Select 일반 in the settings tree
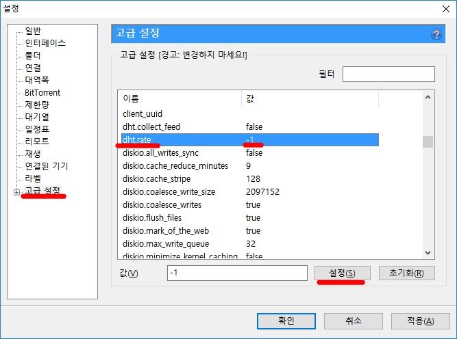Viewport: 457px width, 339px height. click(33, 31)
